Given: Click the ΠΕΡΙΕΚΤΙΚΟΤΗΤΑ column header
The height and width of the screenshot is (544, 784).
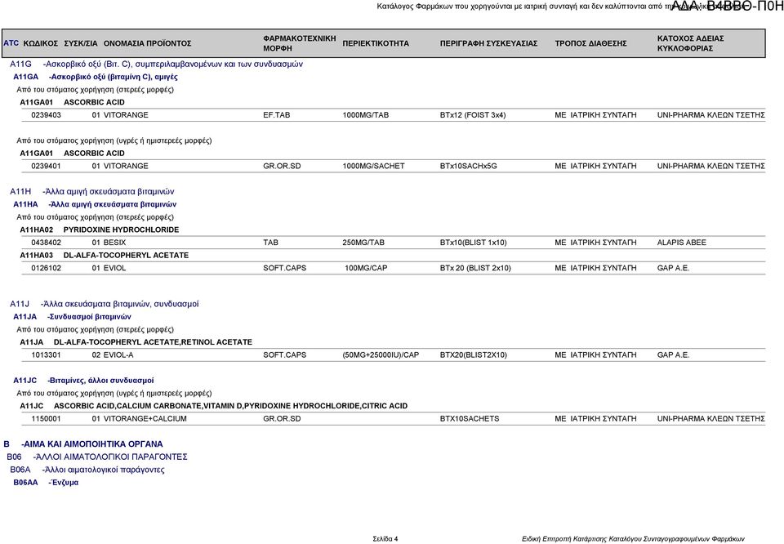Looking at the screenshot, I should coord(376,43).
